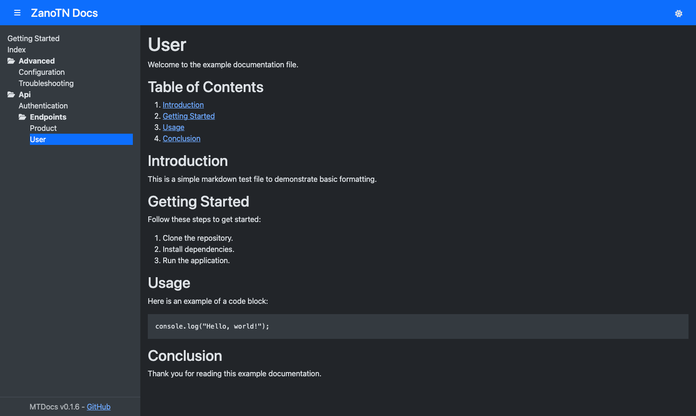This screenshot has width=696, height=416.
Task: Click the Conclusion link in Table of Contents
Action: pyautogui.click(x=181, y=138)
